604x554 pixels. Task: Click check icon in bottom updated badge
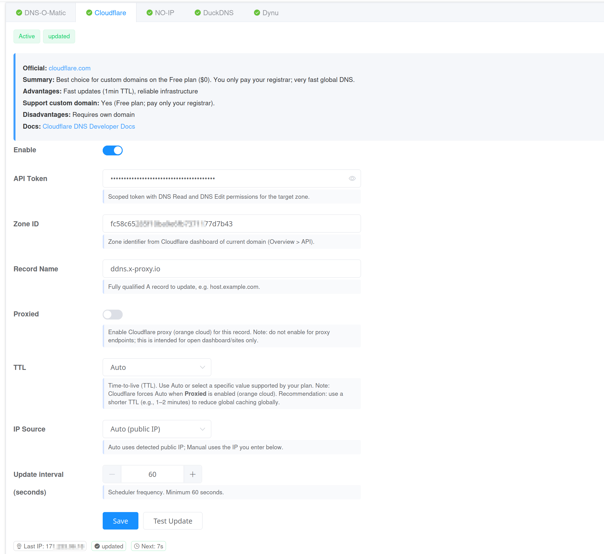point(97,546)
